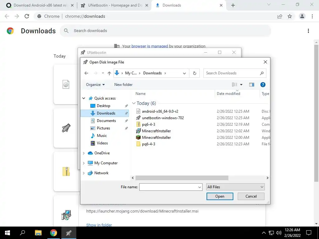Open Chrome's main three-dot menu
The image size is (319, 239).
coord(312,16)
